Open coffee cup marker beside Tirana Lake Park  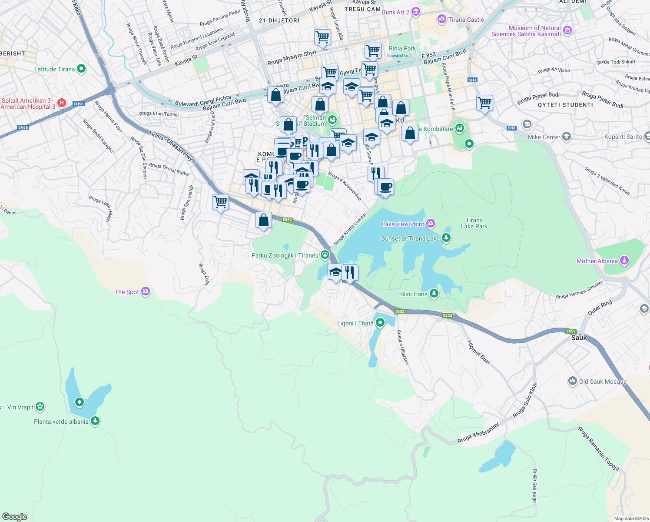click(385, 187)
